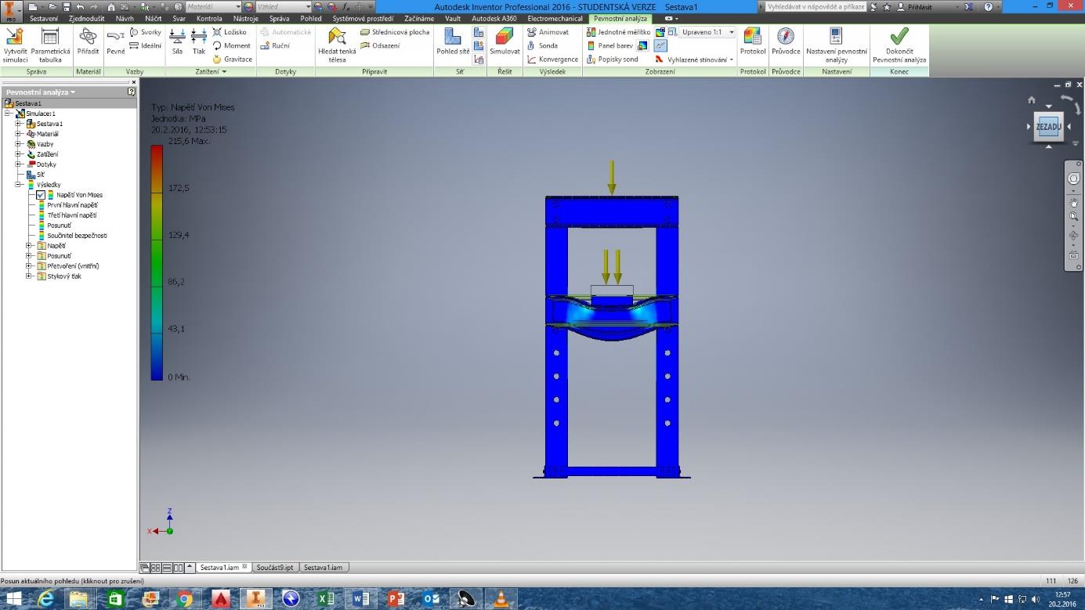Open Nastavení pevnostní analýzy
The height and width of the screenshot is (610, 1085).
coord(836,45)
